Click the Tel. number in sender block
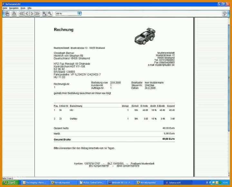This screenshot has width=232, height=187. [x=165, y=60]
